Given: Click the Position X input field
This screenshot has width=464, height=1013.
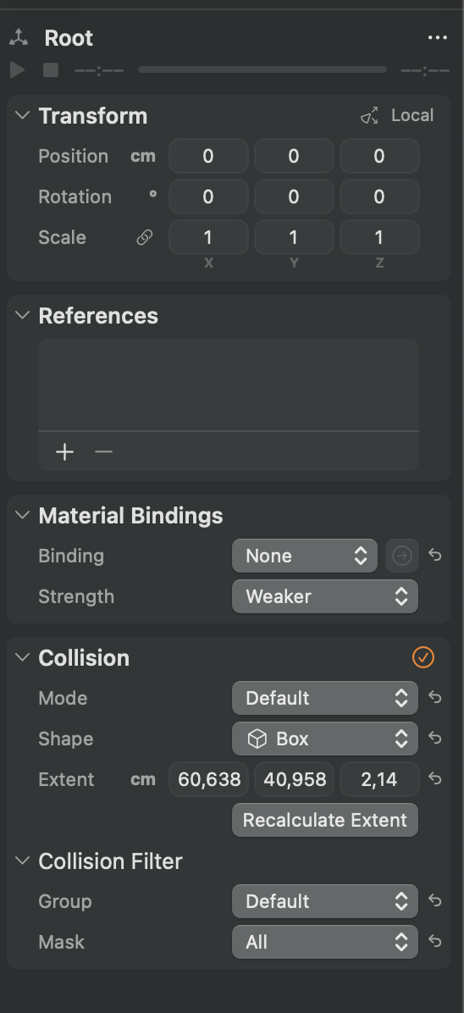Looking at the screenshot, I should pyautogui.click(x=208, y=157).
